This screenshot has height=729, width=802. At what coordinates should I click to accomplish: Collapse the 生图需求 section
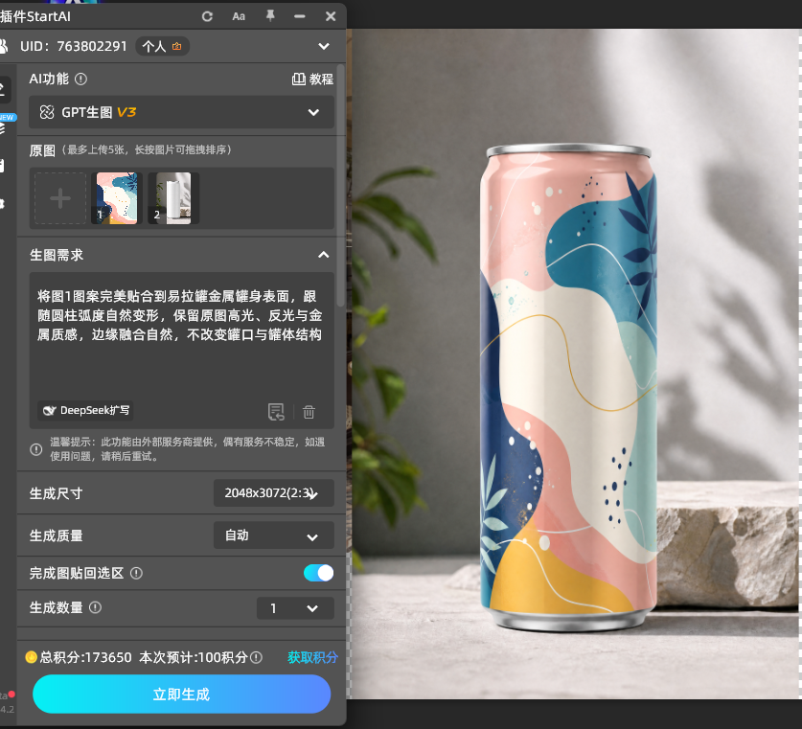pyautogui.click(x=323, y=255)
